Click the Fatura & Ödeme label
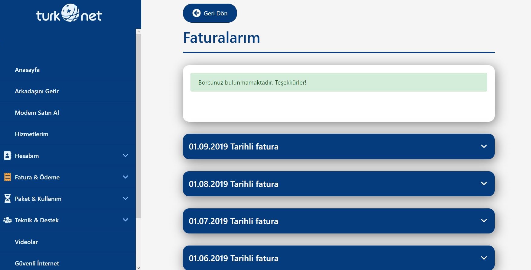This screenshot has height=270, width=531. point(37,177)
